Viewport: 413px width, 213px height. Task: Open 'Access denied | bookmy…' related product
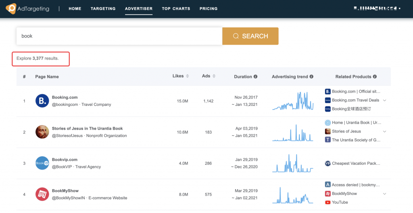coord(356,185)
